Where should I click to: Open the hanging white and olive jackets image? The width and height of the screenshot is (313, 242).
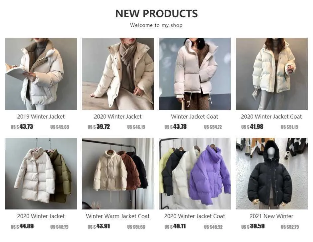click(x=41, y=174)
